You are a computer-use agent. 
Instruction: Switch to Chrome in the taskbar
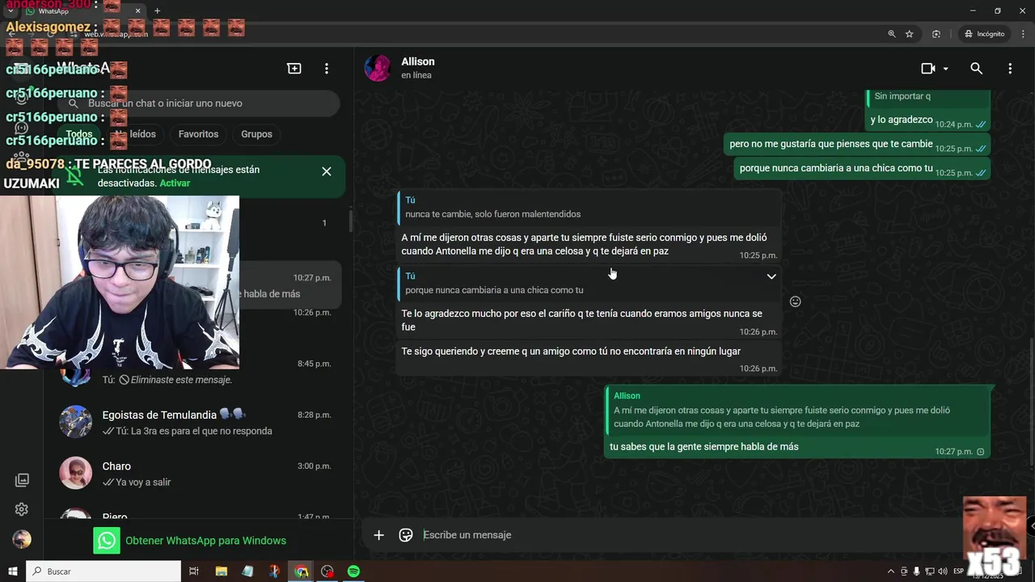[301, 571]
